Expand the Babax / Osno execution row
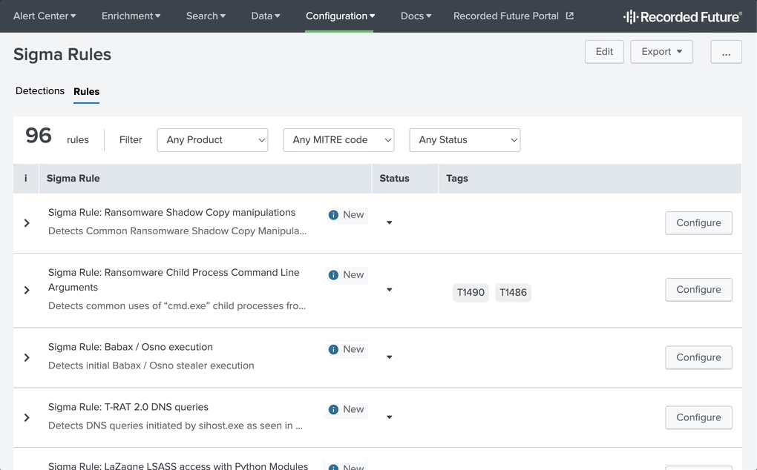 [x=27, y=357]
